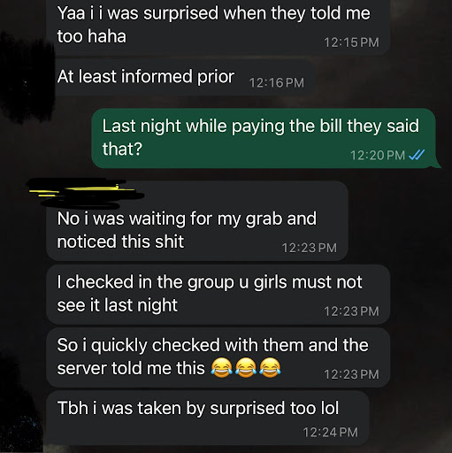The image size is (452, 453).
Task: Select the 'Tbh i was taken by surprised' message
Action: pos(208,418)
